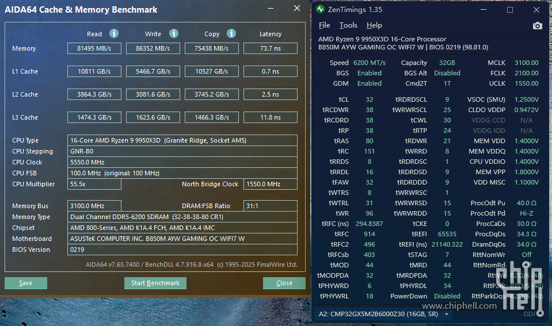Click the Close button at bottom of AIDA64

284,283
